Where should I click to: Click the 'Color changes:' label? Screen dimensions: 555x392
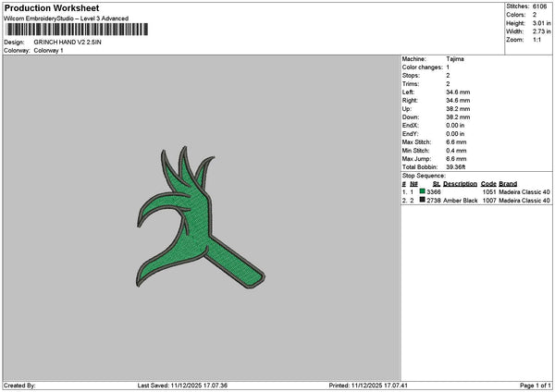click(423, 67)
